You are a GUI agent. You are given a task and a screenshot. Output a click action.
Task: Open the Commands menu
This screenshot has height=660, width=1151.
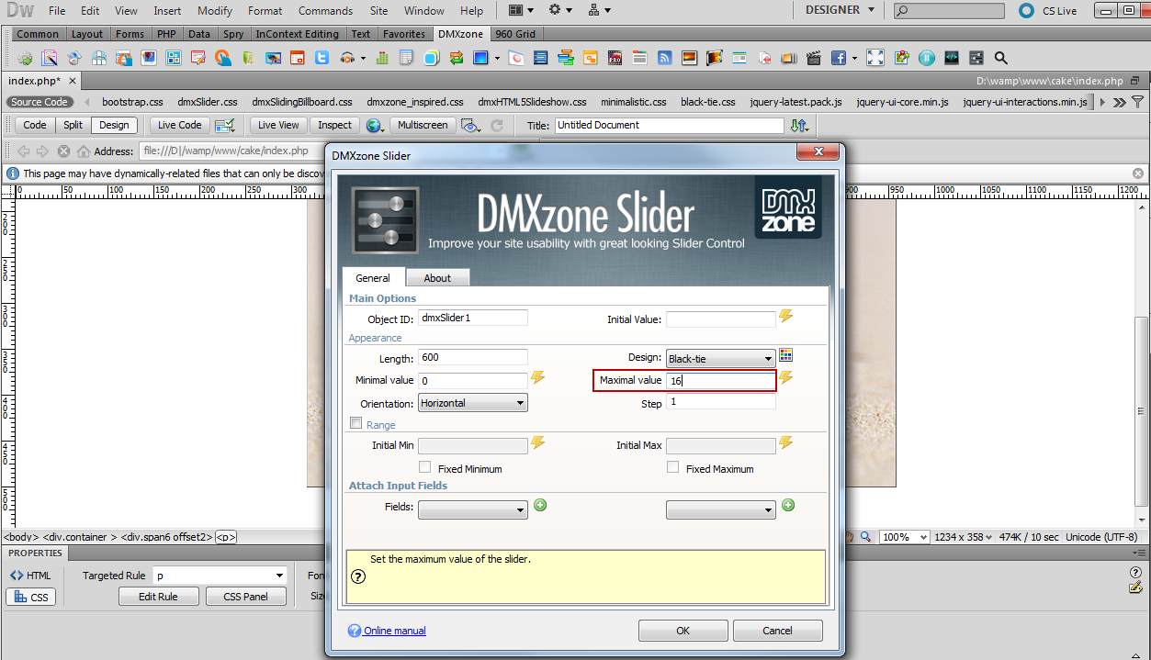pos(325,11)
